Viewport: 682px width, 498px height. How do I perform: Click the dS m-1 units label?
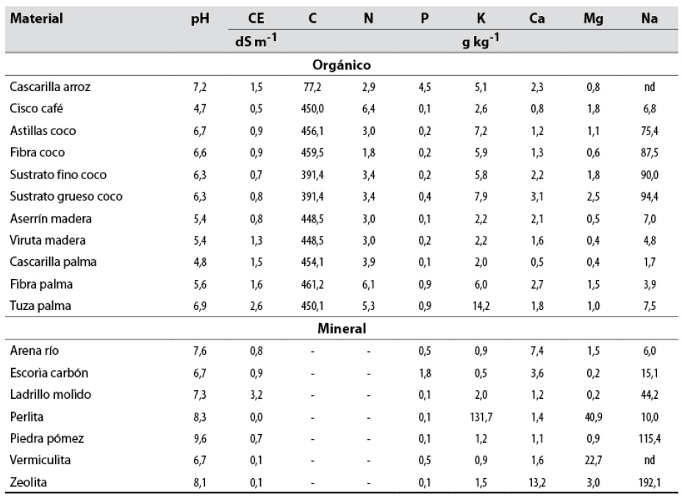256,43
